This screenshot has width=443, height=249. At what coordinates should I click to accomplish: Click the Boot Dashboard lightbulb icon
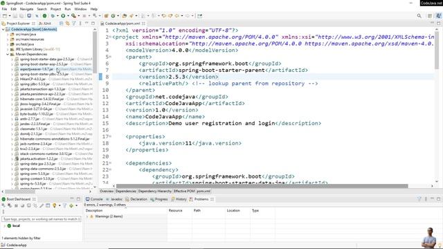click(x=54, y=205)
